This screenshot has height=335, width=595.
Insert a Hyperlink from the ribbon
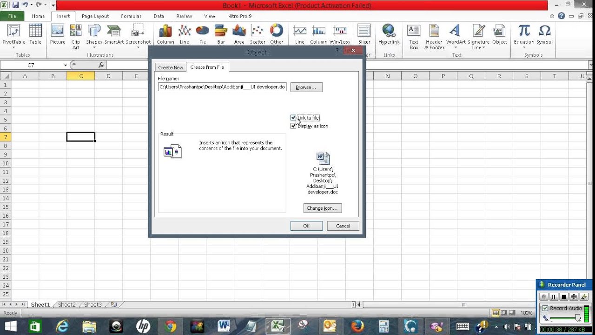click(x=389, y=34)
